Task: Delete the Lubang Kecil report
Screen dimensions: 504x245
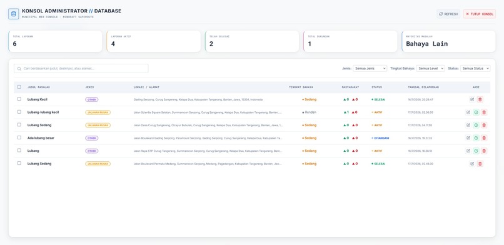Action: click(480, 99)
